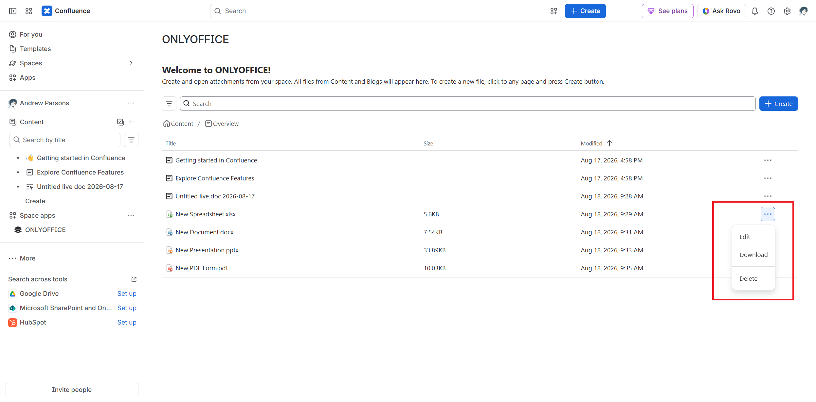
Task: Open New PDF Form.pdf file name
Action: (202, 268)
